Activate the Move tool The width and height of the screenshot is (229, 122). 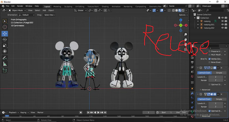5,34
